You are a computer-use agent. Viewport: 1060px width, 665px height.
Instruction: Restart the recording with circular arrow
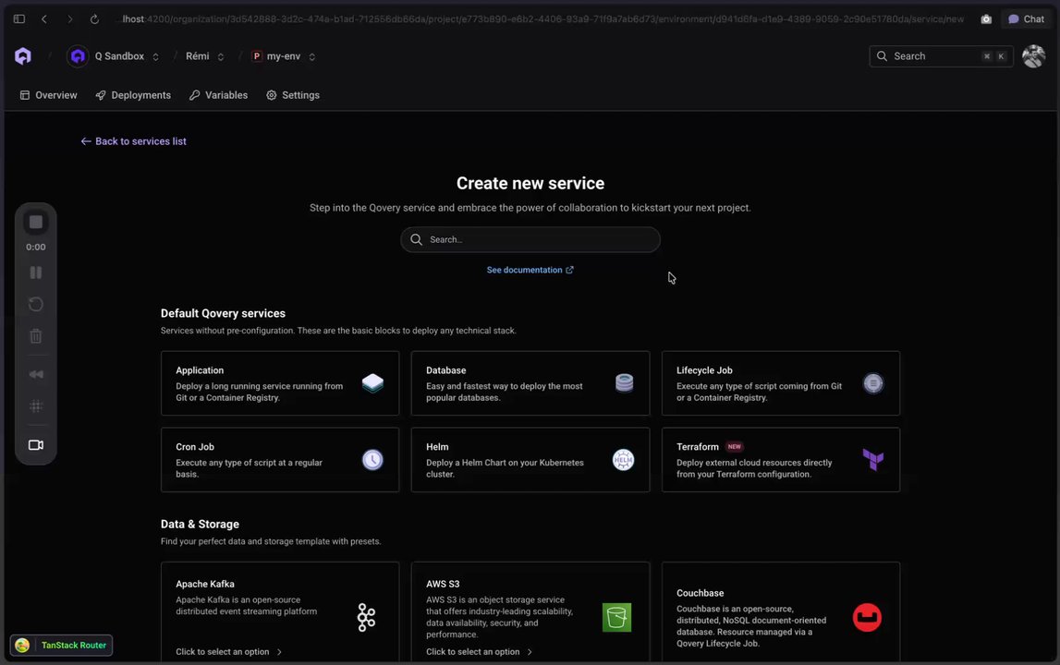pos(36,304)
